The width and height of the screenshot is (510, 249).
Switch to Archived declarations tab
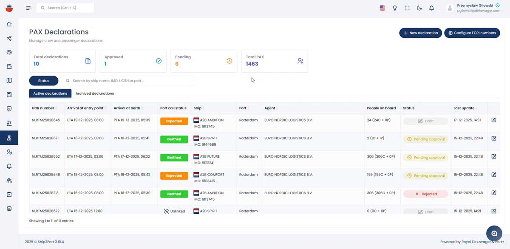tap(94, 93)
